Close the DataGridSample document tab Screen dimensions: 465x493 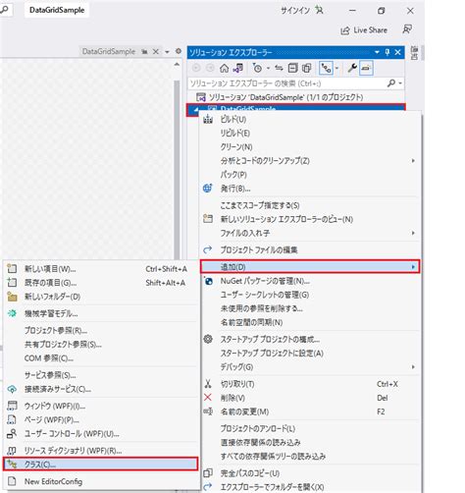(156, 52)
